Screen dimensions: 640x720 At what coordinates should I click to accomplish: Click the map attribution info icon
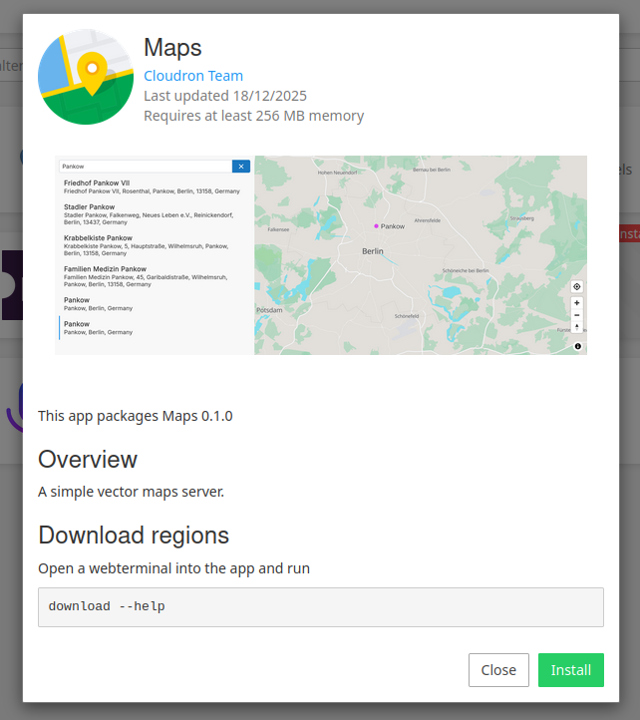click(577, 346)
